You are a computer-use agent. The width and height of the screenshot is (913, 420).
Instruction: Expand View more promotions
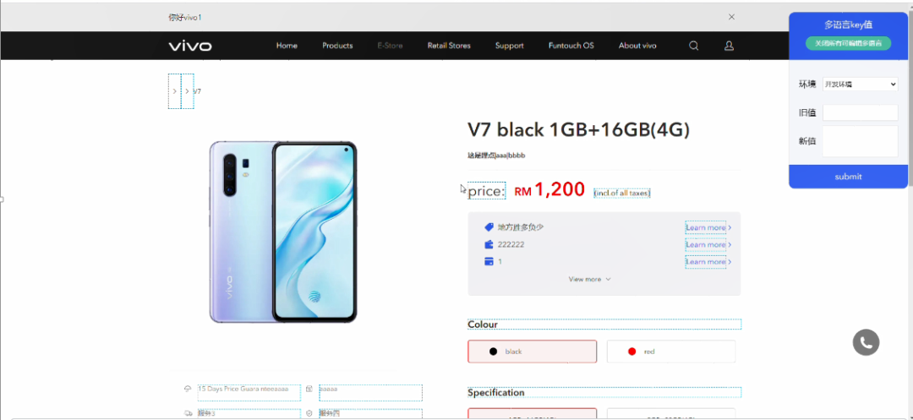(x=590, y=279)
